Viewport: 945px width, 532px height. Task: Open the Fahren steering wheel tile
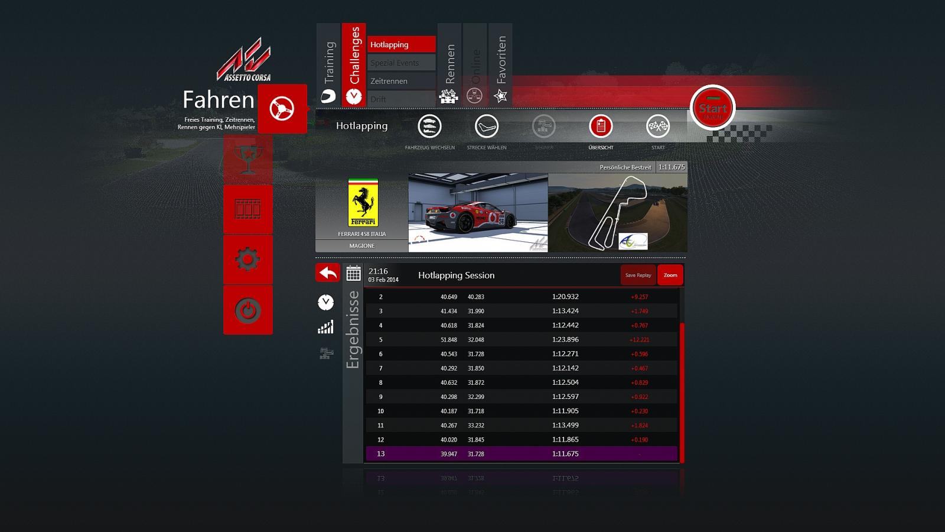tap(282, 109)
